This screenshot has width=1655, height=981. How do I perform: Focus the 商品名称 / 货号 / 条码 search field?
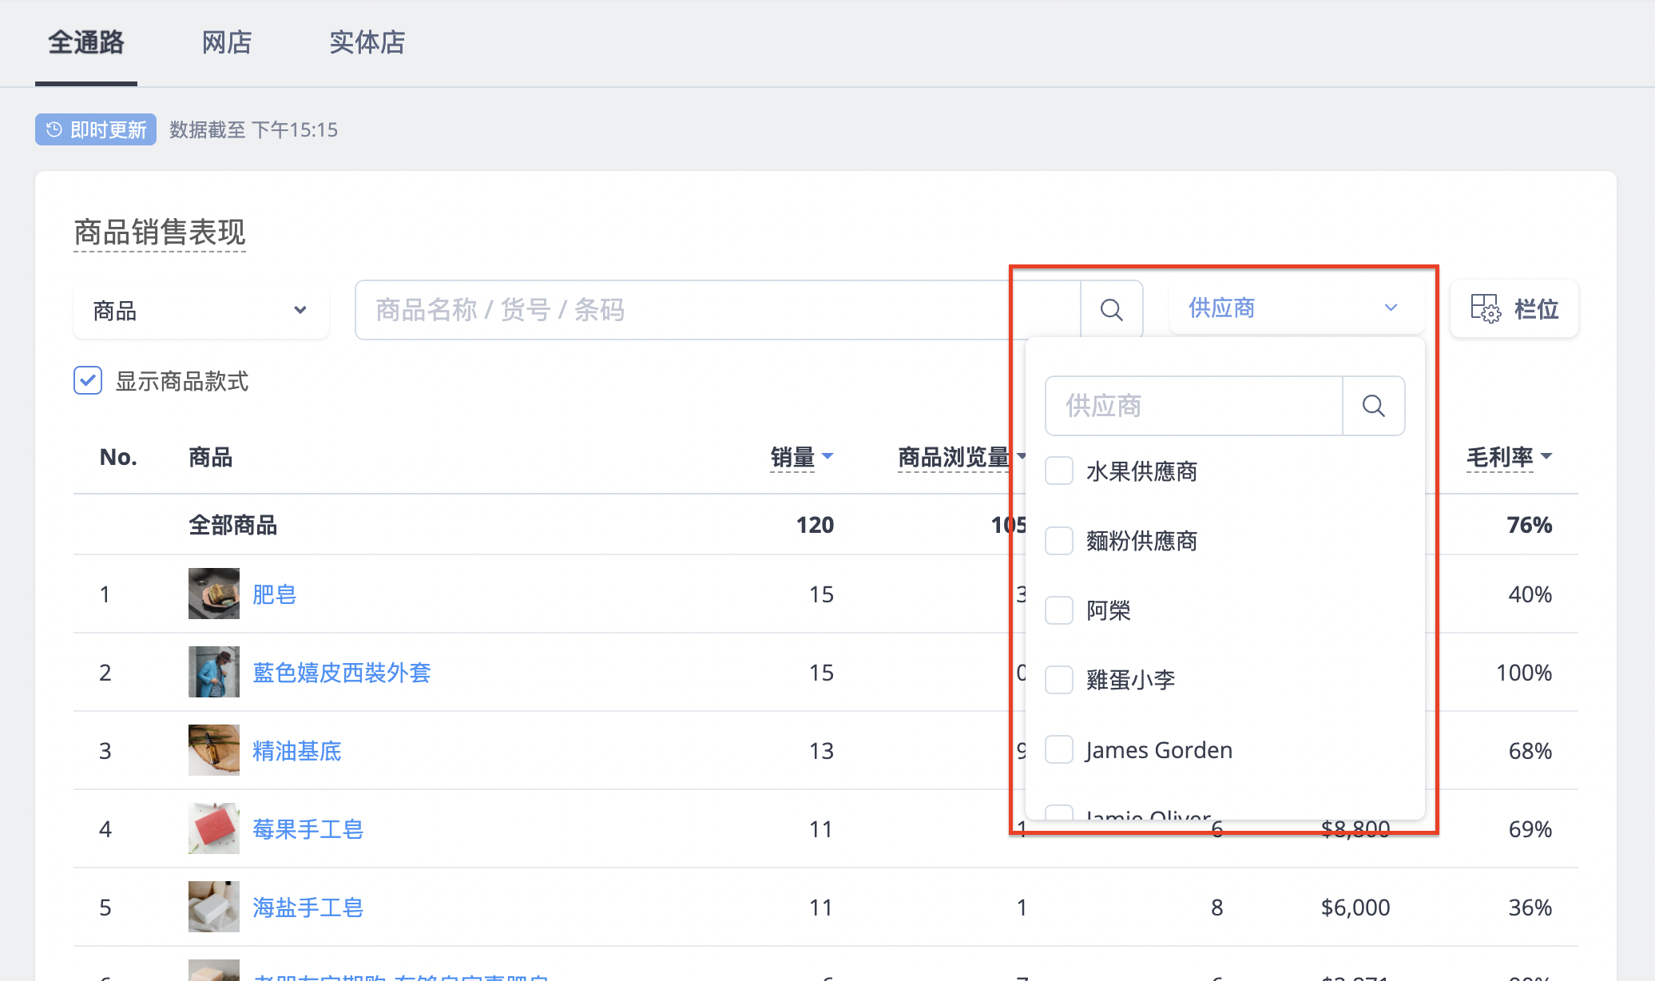point(718,310)
